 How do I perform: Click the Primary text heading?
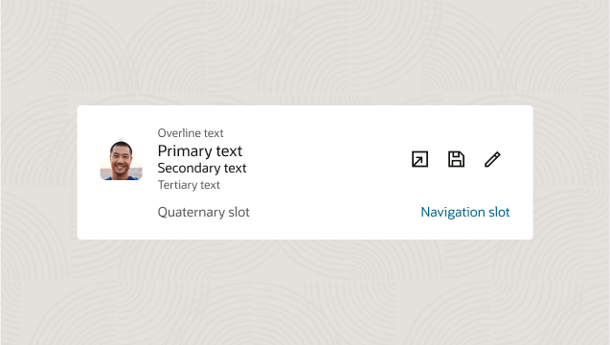(200, 150)
